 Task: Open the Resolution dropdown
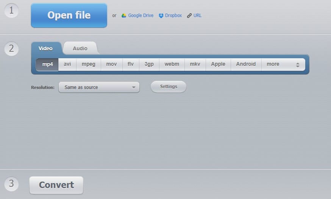99,87
